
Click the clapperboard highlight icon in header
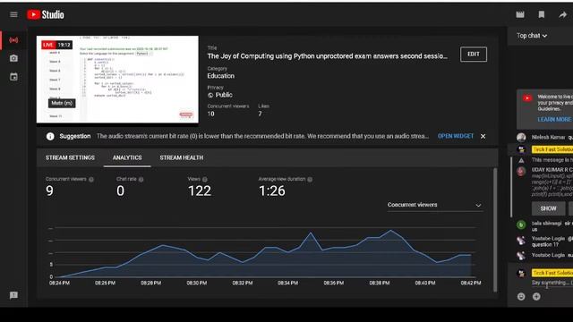point(520,14)
